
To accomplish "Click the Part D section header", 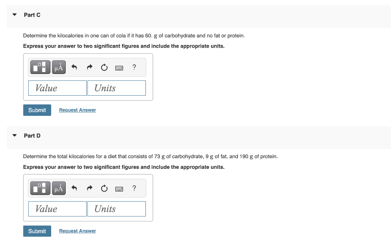I will (x=32, y=135).
